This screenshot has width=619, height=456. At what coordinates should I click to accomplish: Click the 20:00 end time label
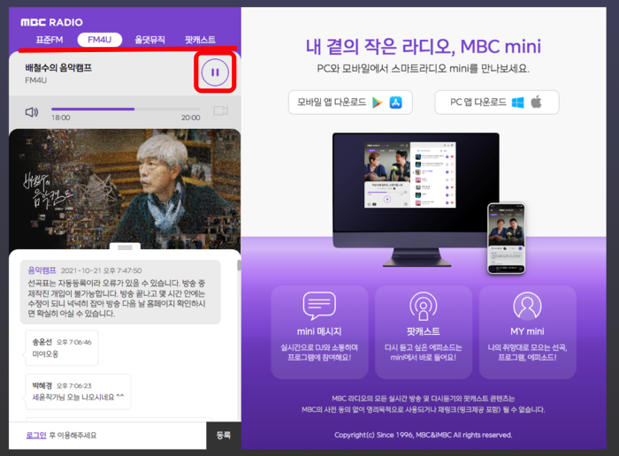[x=191, y=118]
